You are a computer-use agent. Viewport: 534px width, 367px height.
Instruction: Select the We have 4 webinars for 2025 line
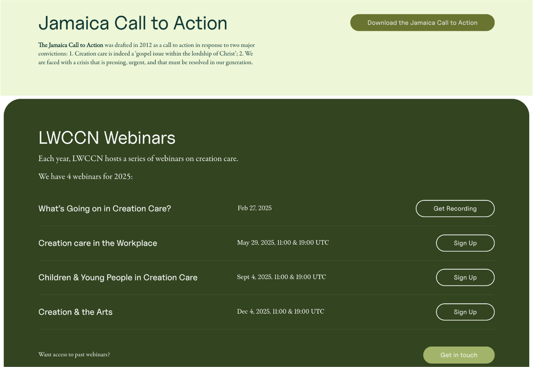coord(86,176)
